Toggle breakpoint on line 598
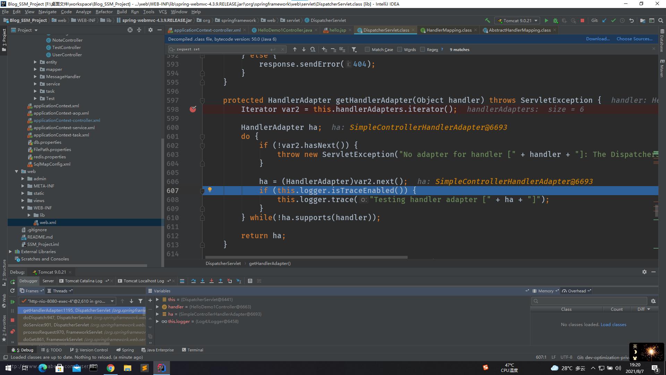The height and width of the screenshot is (375, 666). coord(193,109)
